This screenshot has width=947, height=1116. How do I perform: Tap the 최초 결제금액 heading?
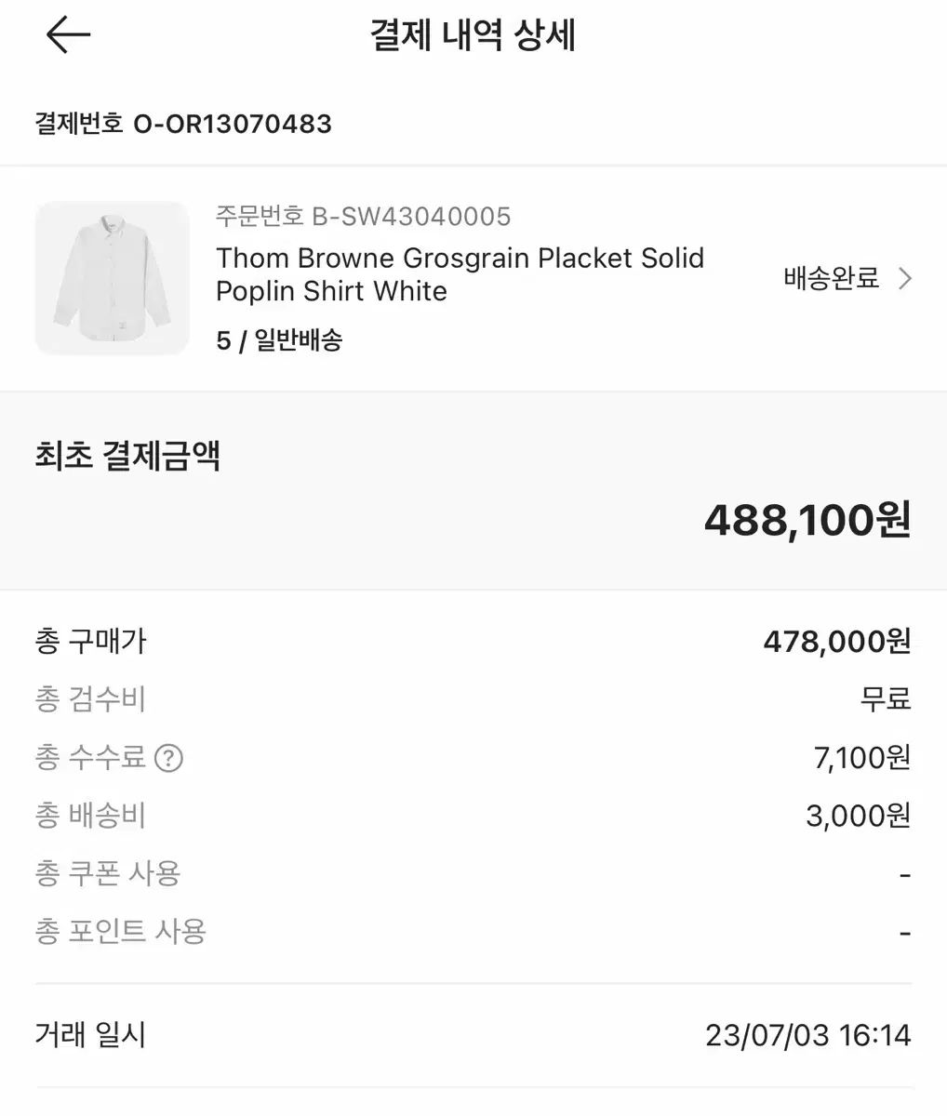point(127,457)
